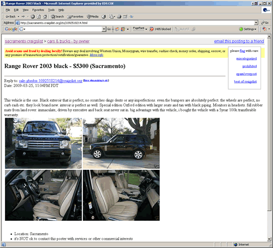Image resolution: width=273 pixels, height=248 pixels.
Task: Open the Favorites pane from the toolbar
Action: coord(75,16)
